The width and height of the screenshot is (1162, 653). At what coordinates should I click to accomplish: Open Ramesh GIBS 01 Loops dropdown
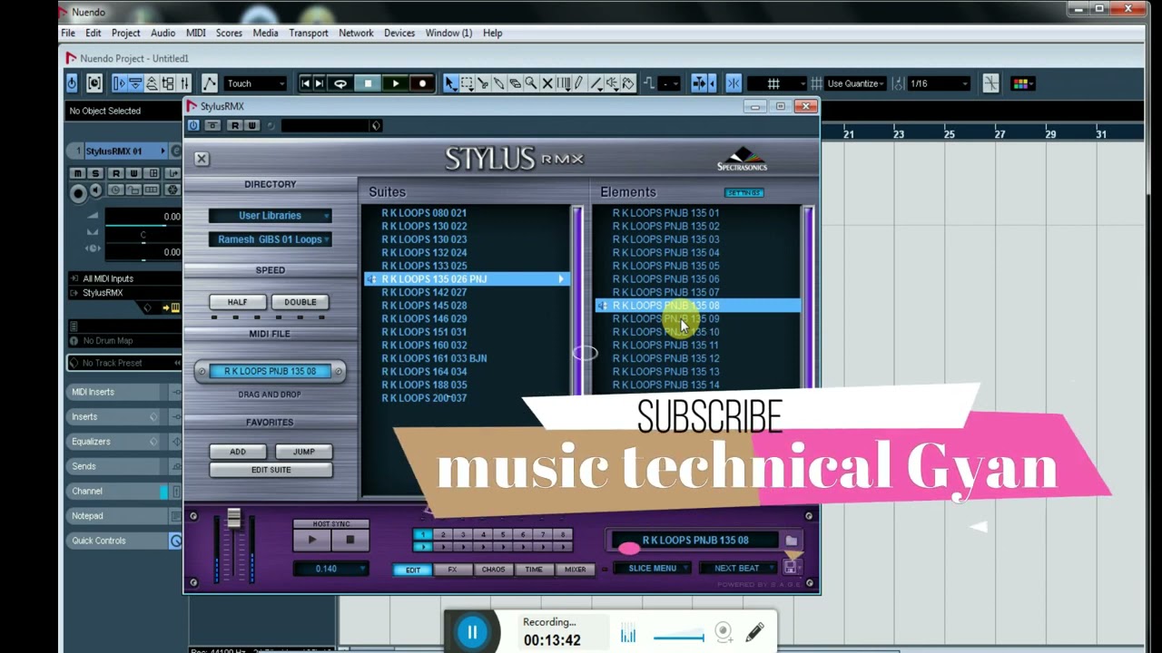tap(270, 239)
